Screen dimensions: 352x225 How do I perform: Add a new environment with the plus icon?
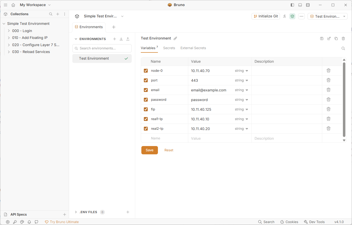pos(115,39)
